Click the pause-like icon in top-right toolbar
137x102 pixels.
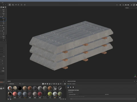120,5
